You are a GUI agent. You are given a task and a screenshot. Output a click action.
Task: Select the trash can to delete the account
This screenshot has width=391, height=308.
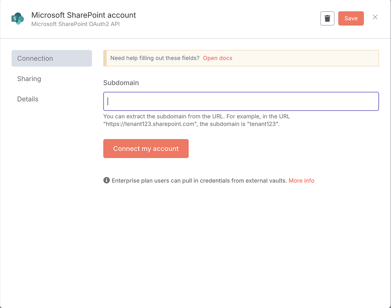pos(327,18)
